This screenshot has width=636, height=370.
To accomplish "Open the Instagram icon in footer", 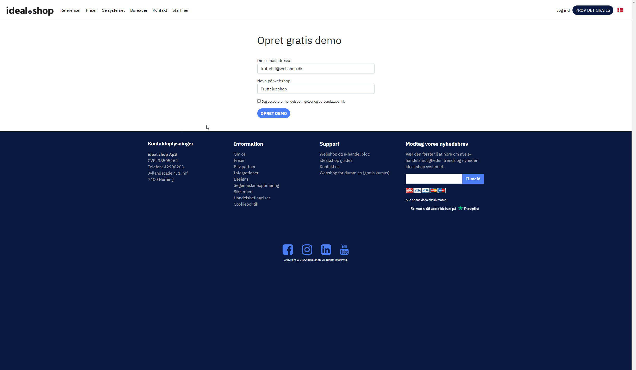I will pyautogui.click(x=307, y=250).
